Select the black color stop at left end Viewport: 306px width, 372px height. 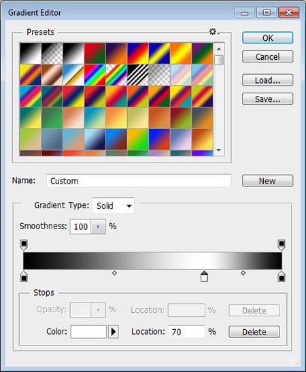coord(24,276)
